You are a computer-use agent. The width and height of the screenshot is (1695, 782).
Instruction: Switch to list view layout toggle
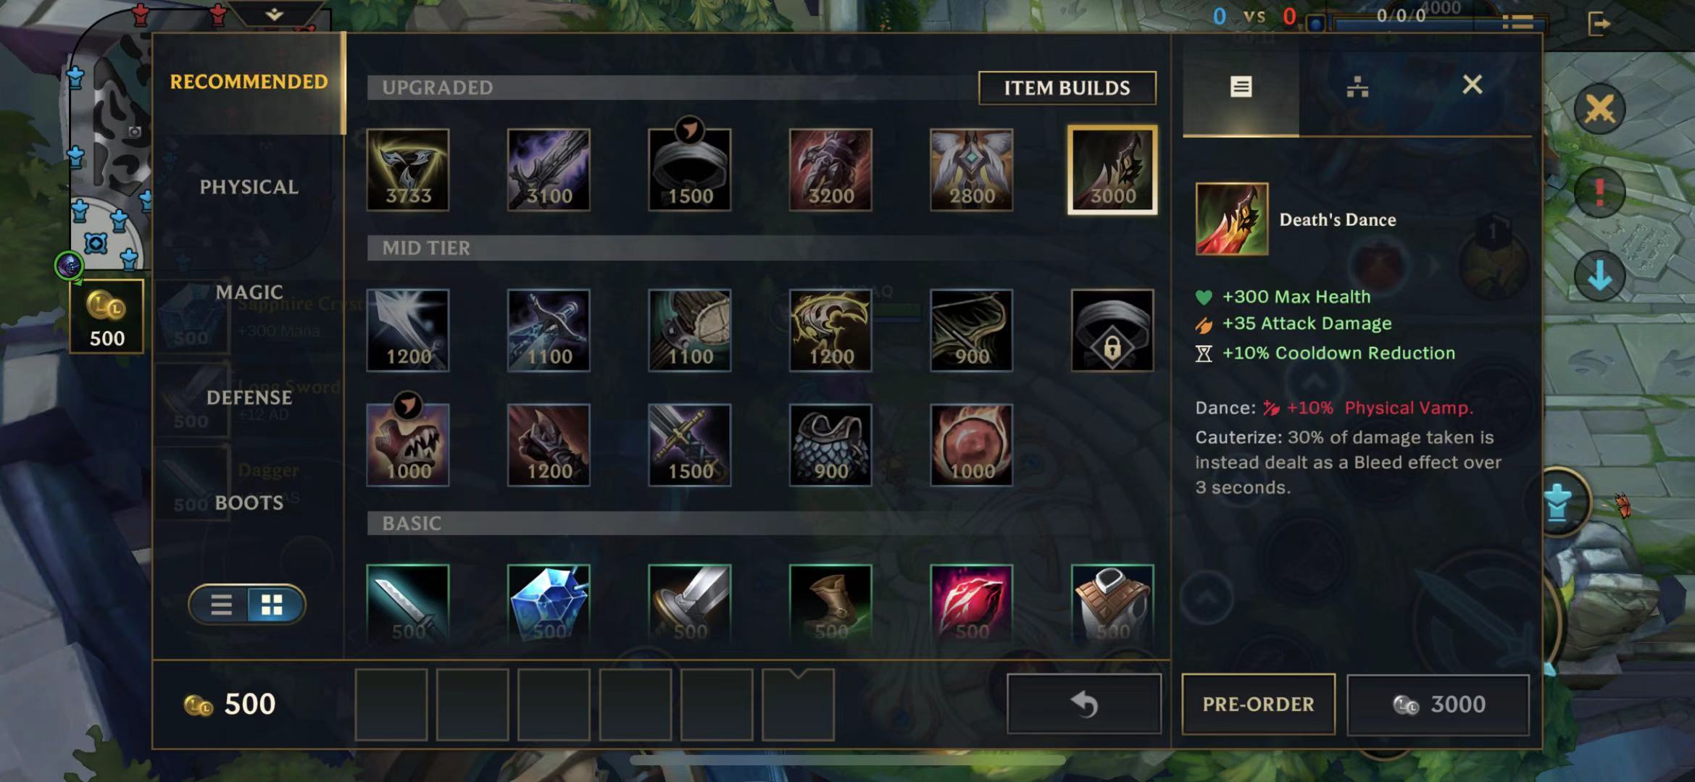click(221, 605)
